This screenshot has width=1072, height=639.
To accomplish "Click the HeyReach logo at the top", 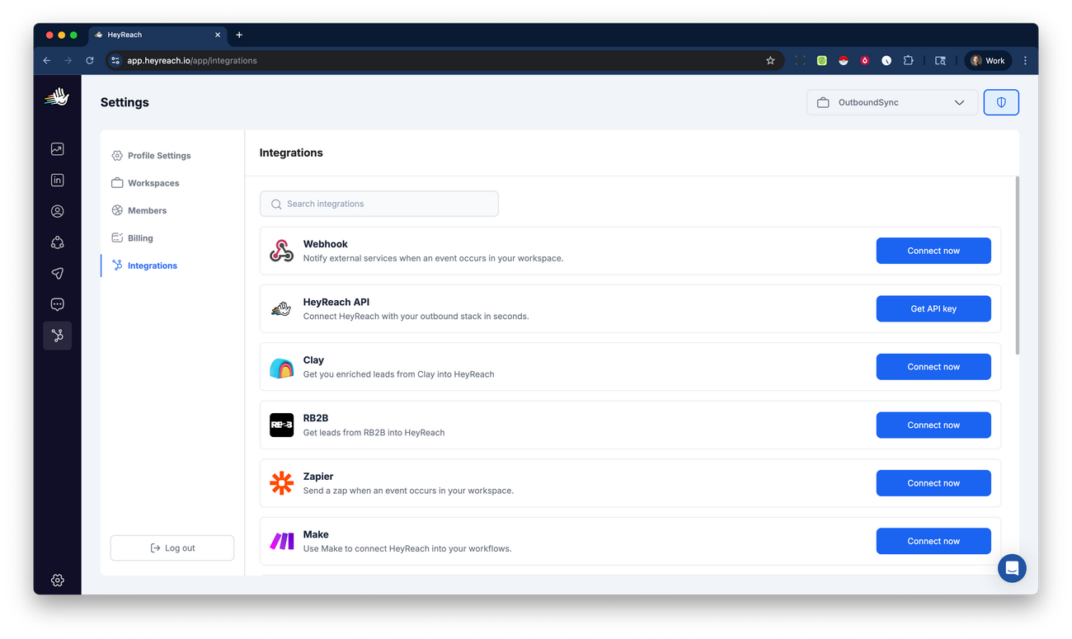I will [56, 96].
